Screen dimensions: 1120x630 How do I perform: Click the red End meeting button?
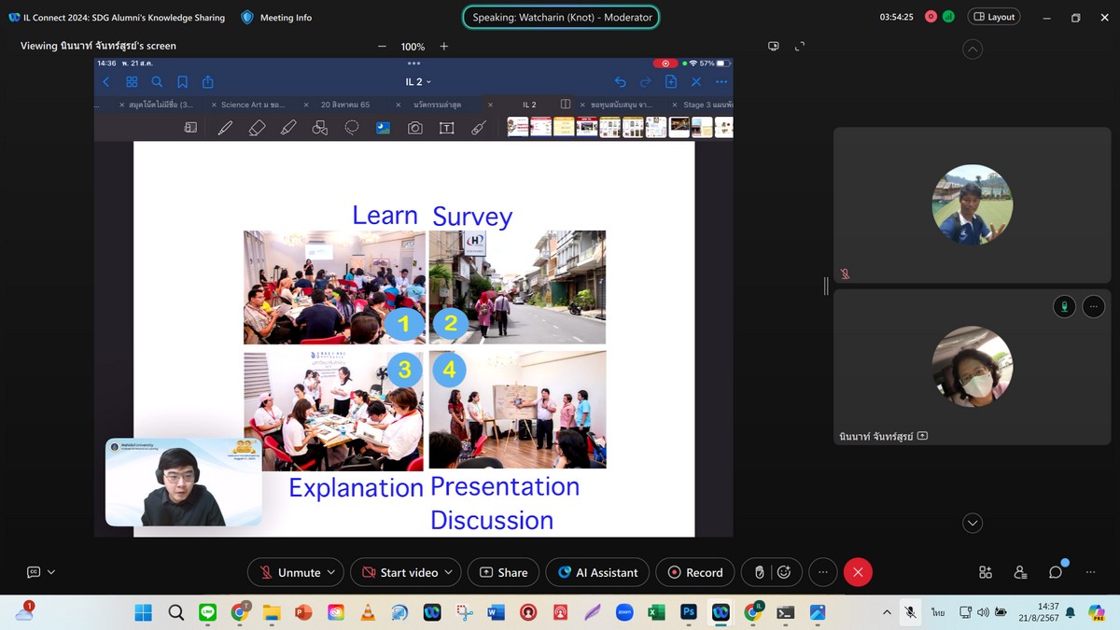[858, 572]
